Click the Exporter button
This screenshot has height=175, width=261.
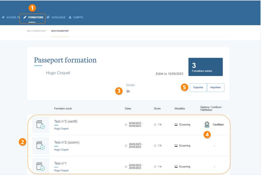tap(198, 87)
